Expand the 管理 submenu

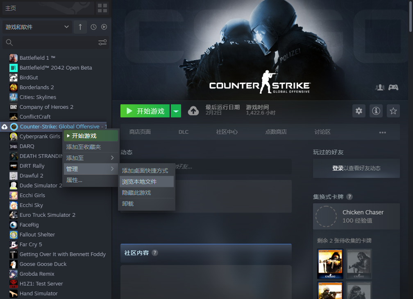(90, 169)
